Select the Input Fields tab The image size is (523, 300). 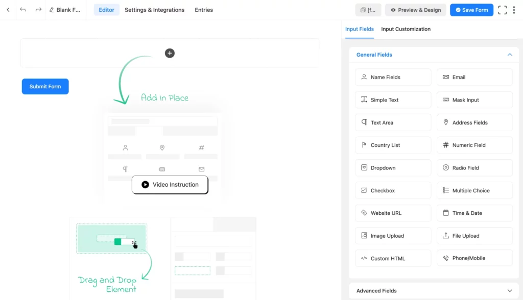pyautogui.click(x=359, y=29)
